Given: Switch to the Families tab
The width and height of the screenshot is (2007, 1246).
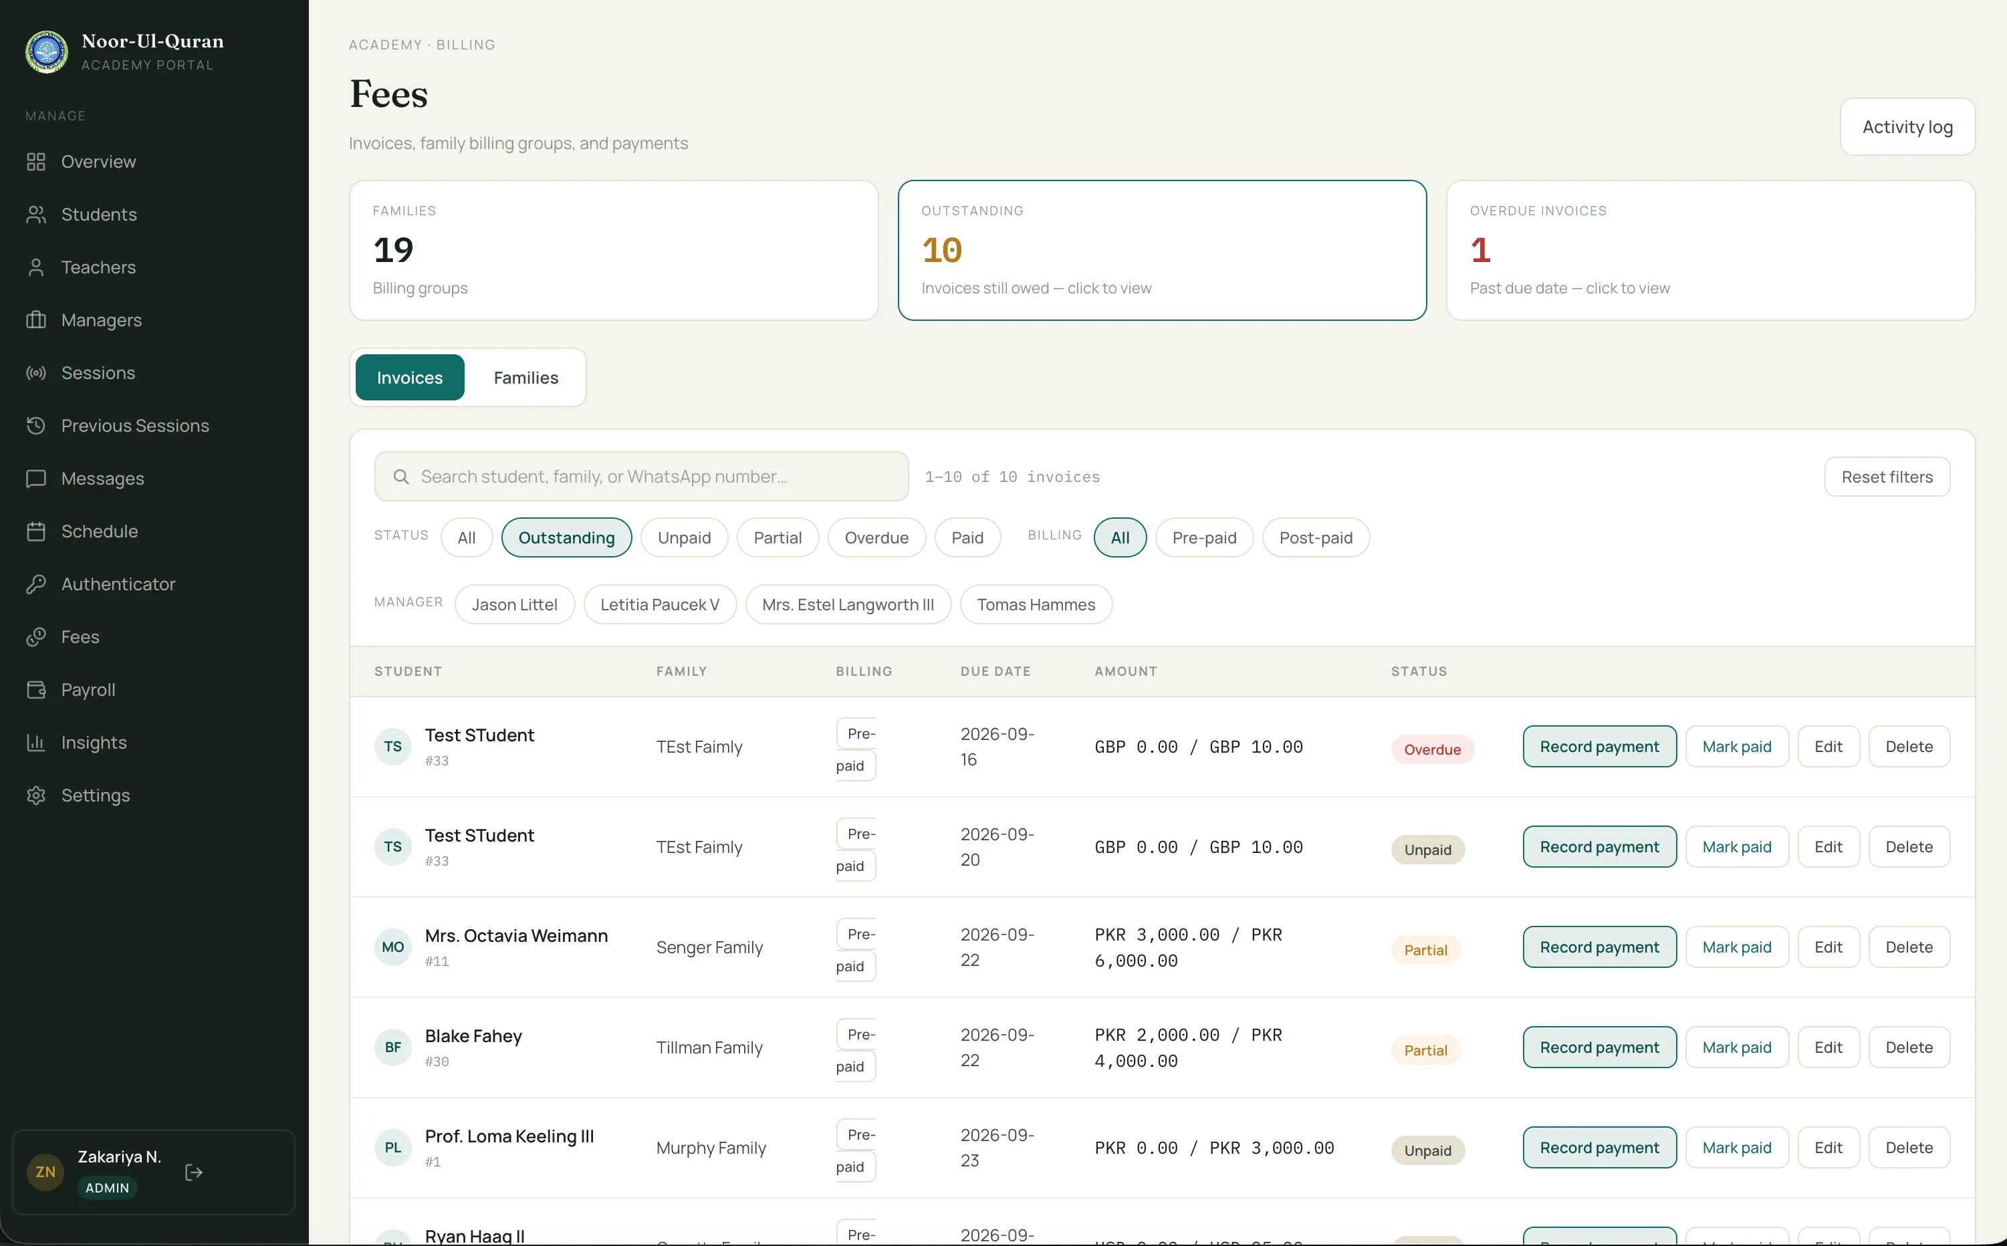Looking at the screenshot, I should click(x=526, y=378).
